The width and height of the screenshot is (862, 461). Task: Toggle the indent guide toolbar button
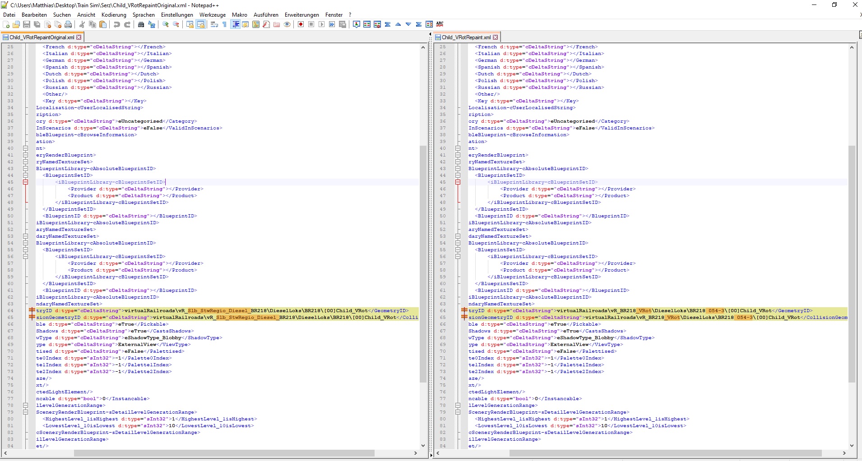click(235, 24)
